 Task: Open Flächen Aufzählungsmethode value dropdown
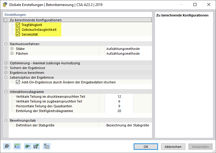[x=128, y=53]
